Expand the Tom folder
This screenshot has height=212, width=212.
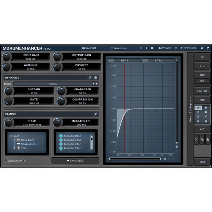(x=14, y=148)
